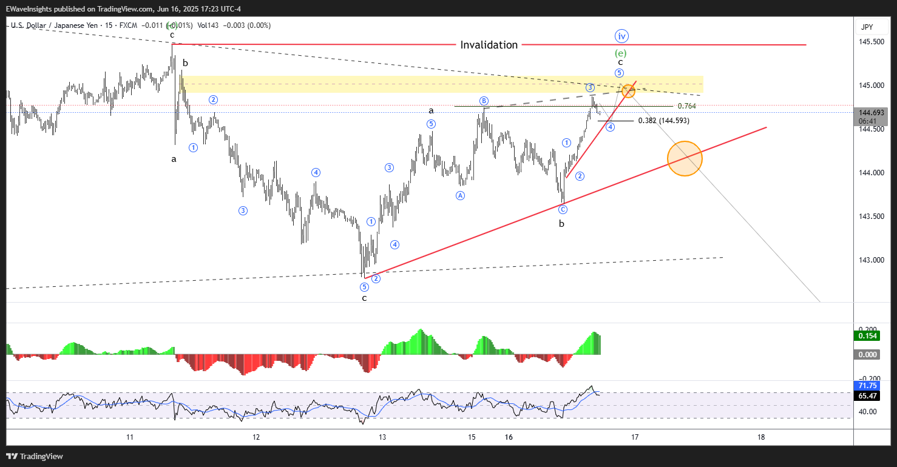Image resolution: width=897 pixels, height=467 pixels.
Task: Click the 143.000 price axis label
Action: (x=871, y=260)
